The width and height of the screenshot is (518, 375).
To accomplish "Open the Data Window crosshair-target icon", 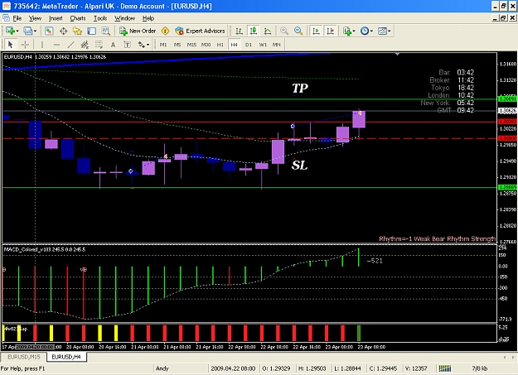I will (x=63, y=31).
